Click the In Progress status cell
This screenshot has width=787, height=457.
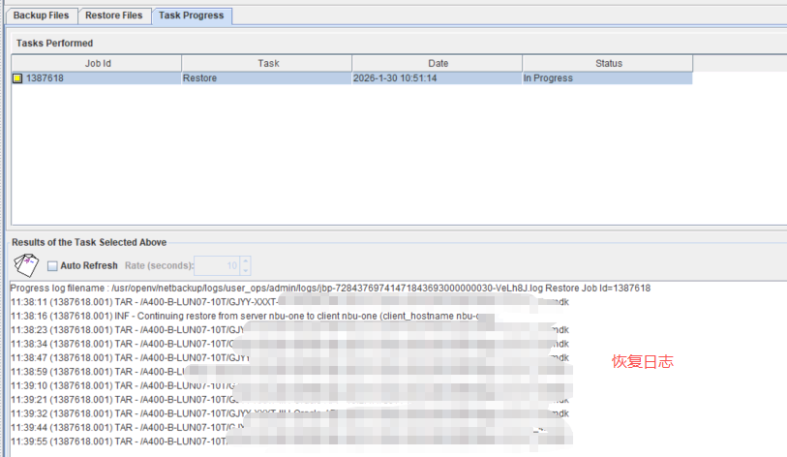(608, 78)
